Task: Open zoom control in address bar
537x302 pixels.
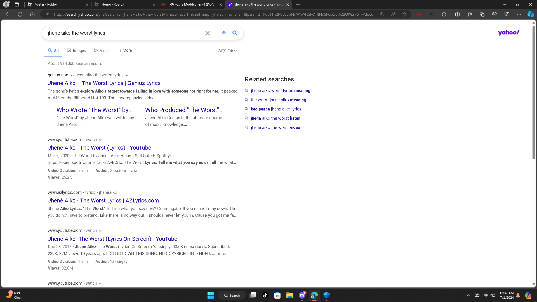Action: (x=382, y=14)
